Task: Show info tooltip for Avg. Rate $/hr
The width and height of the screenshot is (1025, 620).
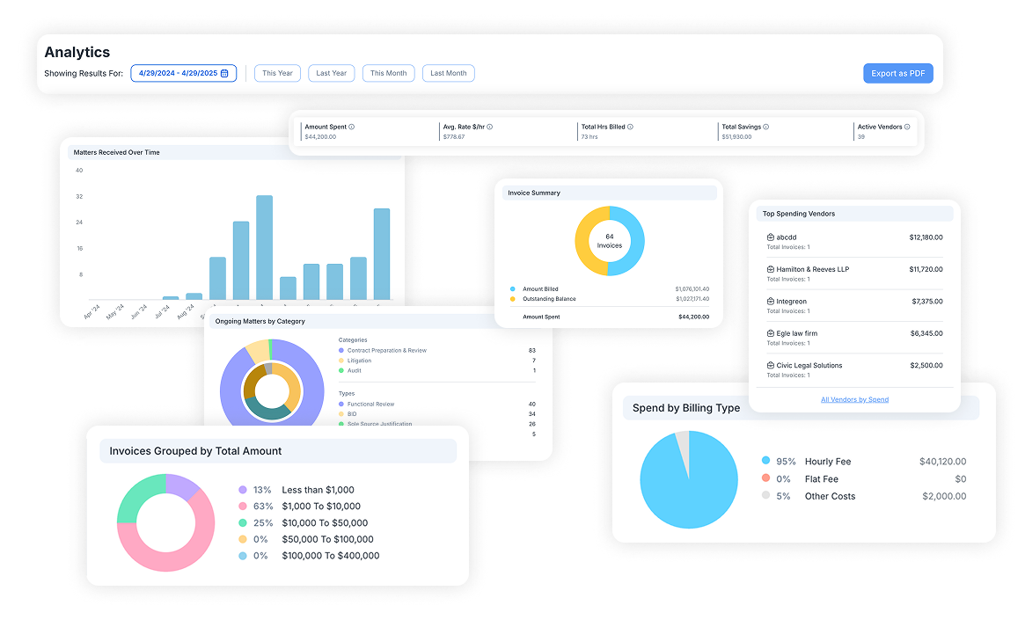Action: 489,127
